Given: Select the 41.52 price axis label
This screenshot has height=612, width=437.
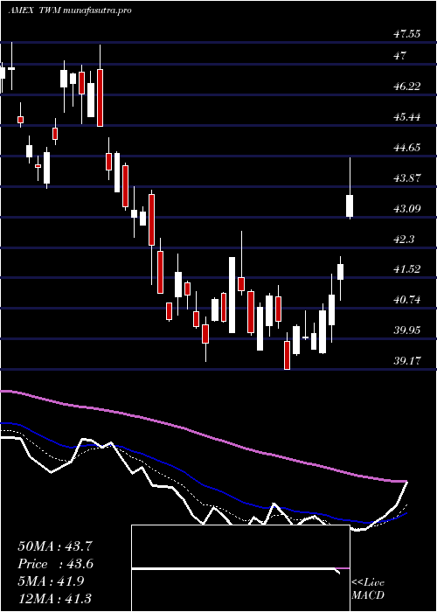Looking at the screenshot, I should coord(406,269).
